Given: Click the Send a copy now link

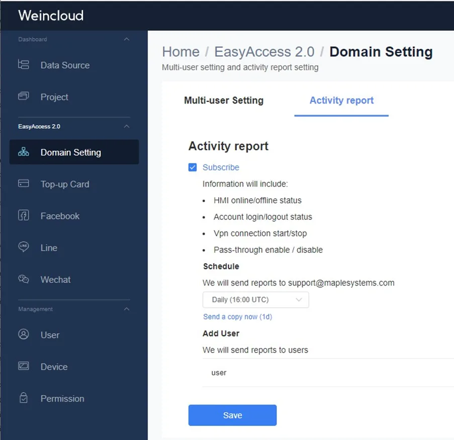Looking at the screenshot, I should [x=238, y=317].
